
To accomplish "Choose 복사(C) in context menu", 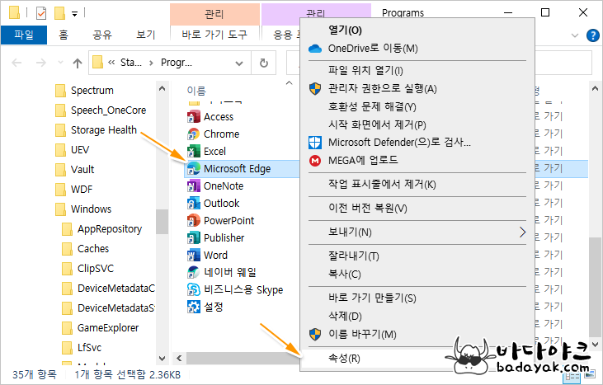I will [x=417, y=274].
